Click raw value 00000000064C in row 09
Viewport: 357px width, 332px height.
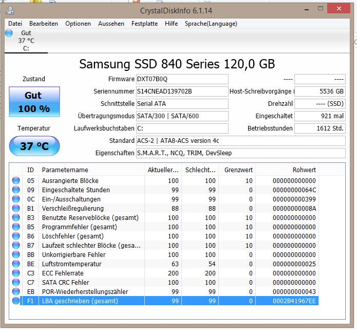pyautogui.click(x=294, y=190)
